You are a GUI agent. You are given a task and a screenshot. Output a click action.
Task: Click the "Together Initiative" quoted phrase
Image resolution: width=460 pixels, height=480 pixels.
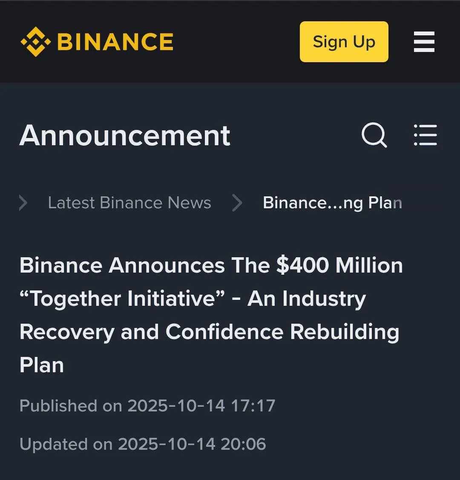(124, 299)
